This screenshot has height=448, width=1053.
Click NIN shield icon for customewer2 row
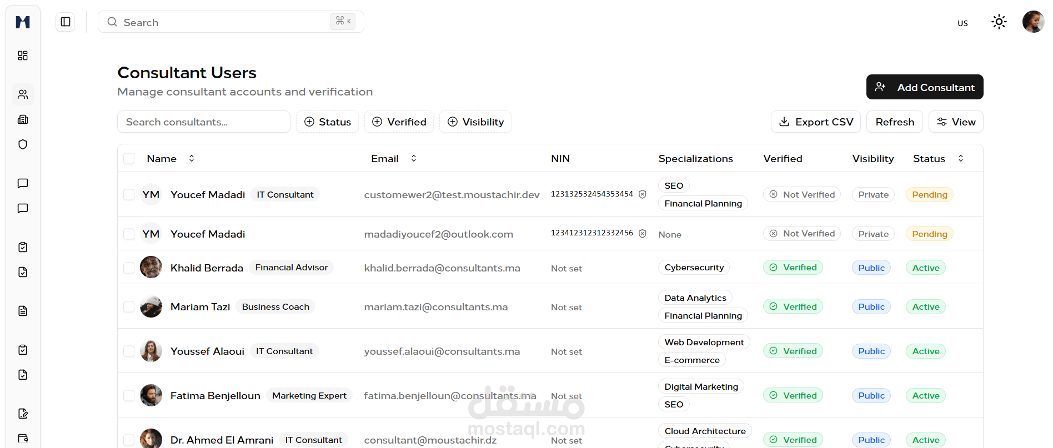point(643,194)
